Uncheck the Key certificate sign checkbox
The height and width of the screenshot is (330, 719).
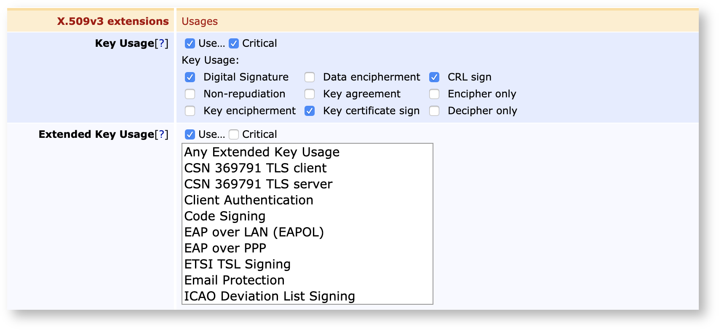coord(310,111)
